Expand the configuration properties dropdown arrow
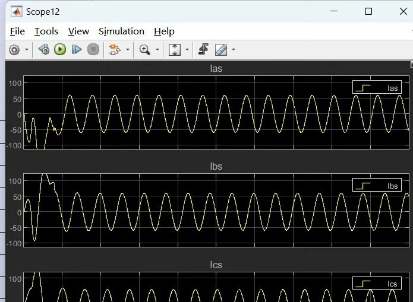 [x=27, y=49]
